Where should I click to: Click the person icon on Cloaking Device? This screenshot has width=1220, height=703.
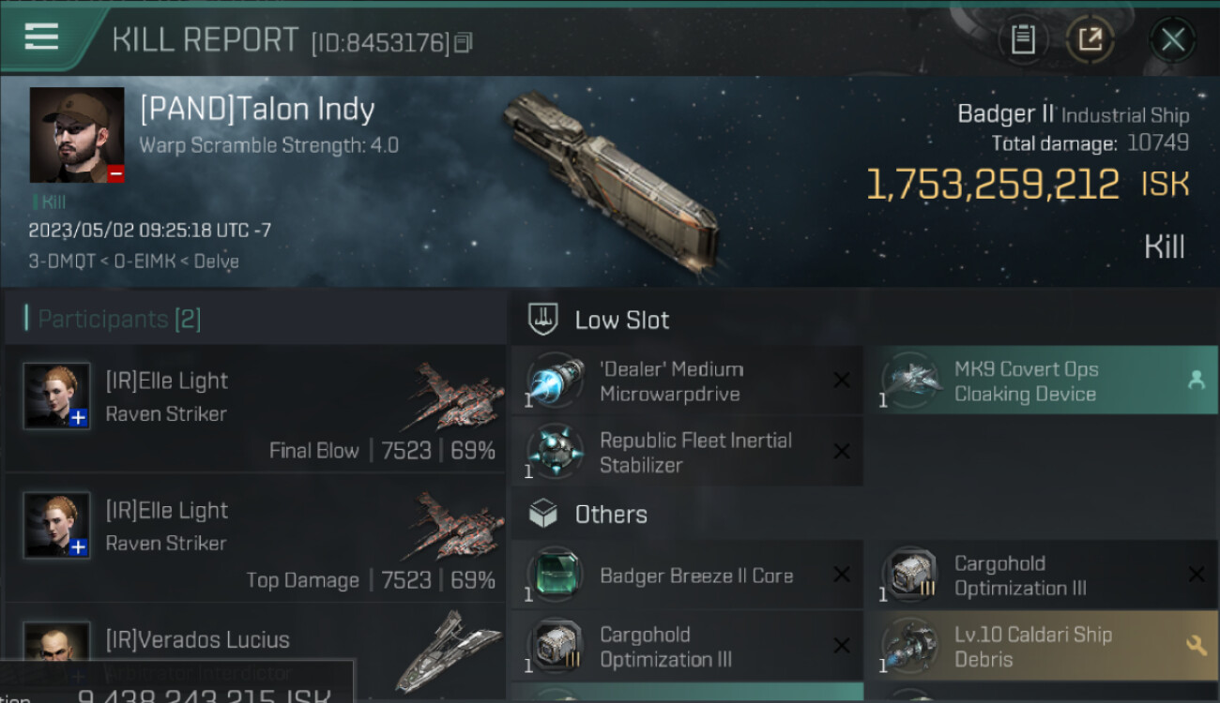click(x=1197, y=380)
